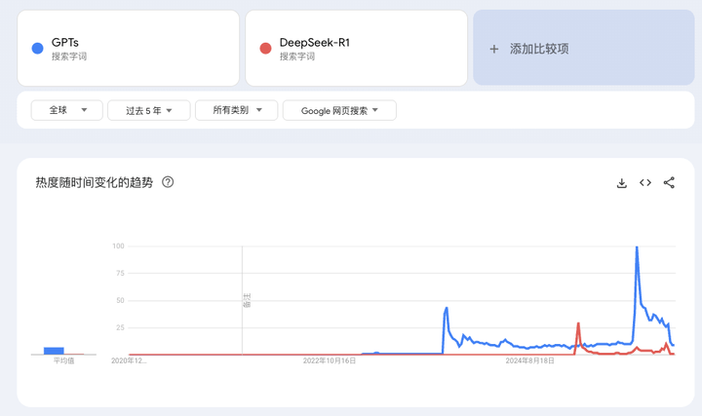Open the 全球 region dropdown

click(66, 111)
